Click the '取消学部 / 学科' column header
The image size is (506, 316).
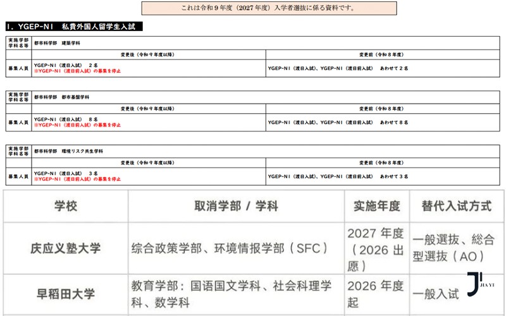coord(236,206)
